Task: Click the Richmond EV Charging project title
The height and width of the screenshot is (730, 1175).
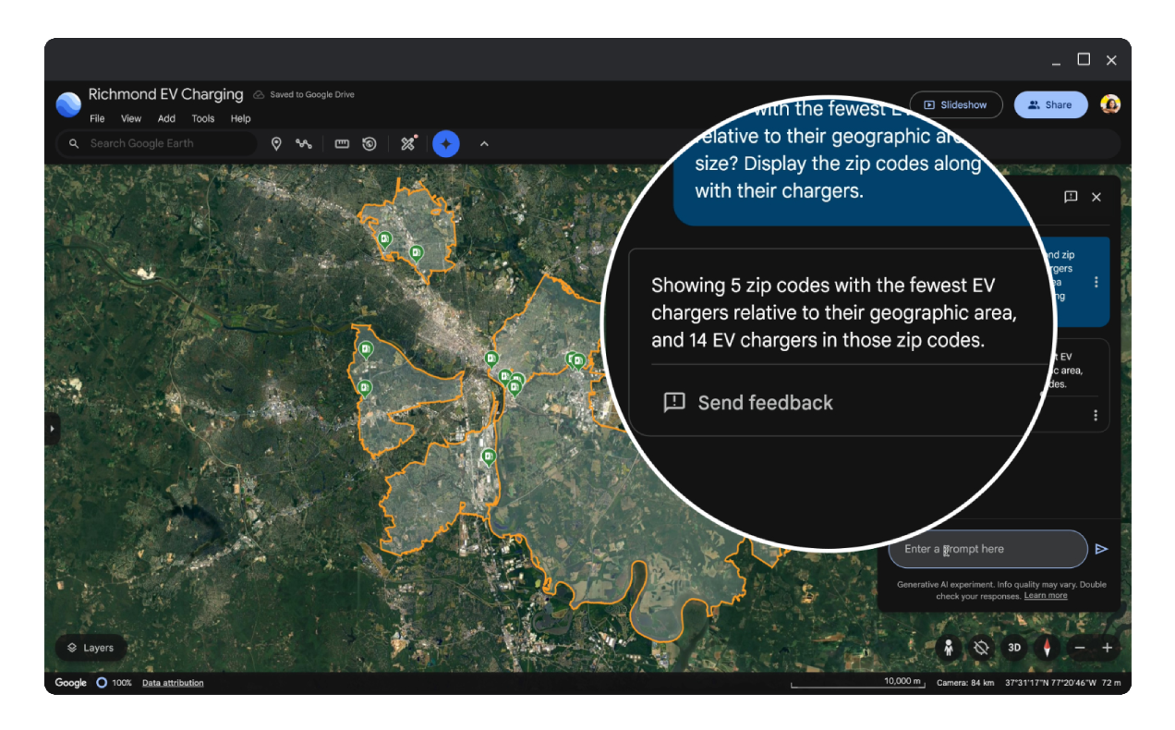Action: point(166,94)
